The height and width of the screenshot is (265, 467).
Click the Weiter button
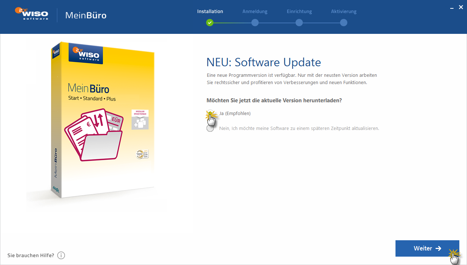click(x=427, y=248)
